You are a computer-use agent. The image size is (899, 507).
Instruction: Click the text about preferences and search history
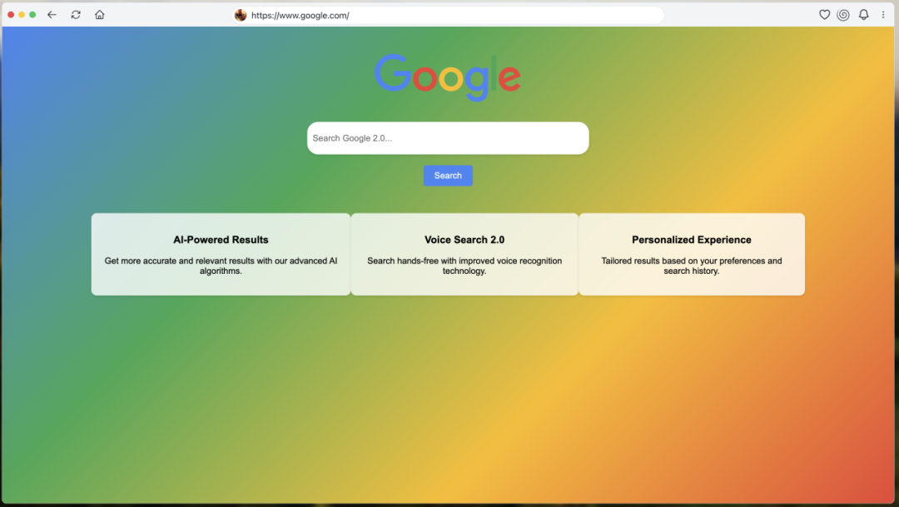[692, 266]
